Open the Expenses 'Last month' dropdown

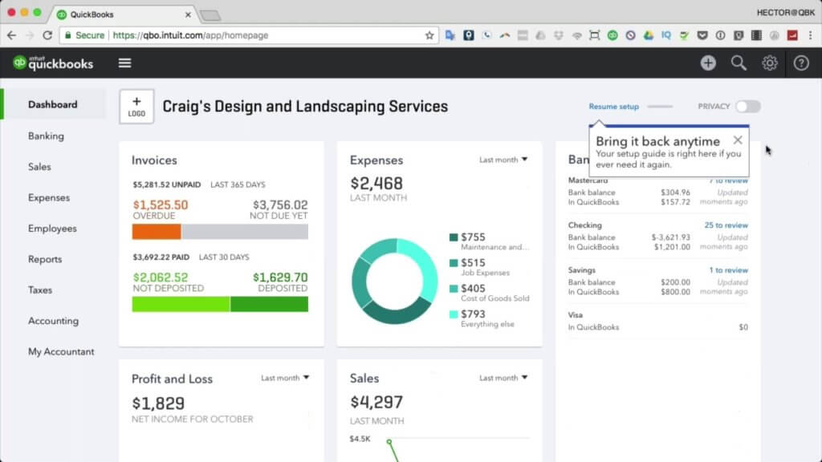[503, 160]
